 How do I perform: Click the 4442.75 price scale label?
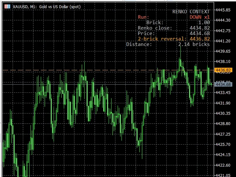[223, 31]
